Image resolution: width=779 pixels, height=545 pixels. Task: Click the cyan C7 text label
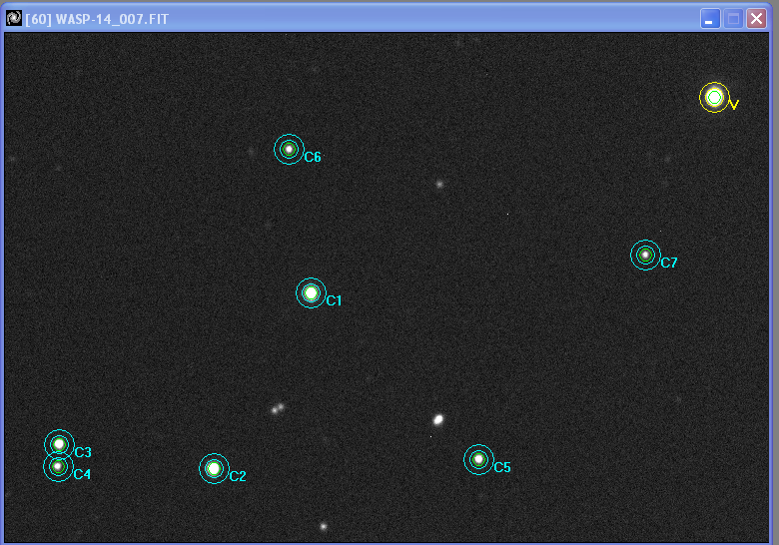point(669,263)
